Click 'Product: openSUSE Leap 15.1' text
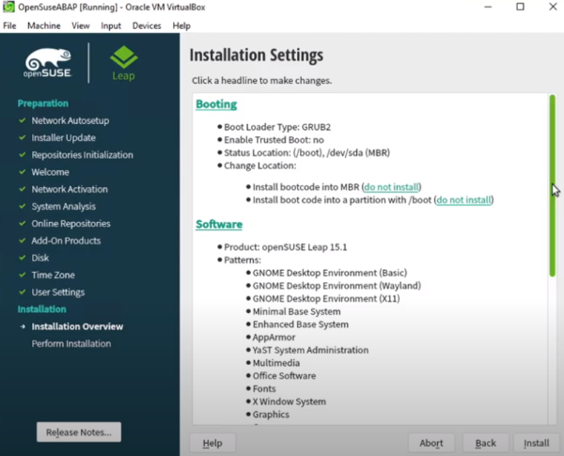Viewport: 564px width, 456px height. [x=286, y=247]
